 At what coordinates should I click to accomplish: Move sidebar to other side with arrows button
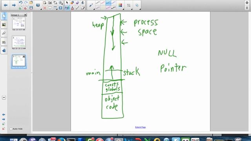coord(4,98)
